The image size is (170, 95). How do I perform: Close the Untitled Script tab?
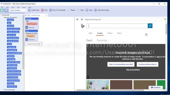46,15
